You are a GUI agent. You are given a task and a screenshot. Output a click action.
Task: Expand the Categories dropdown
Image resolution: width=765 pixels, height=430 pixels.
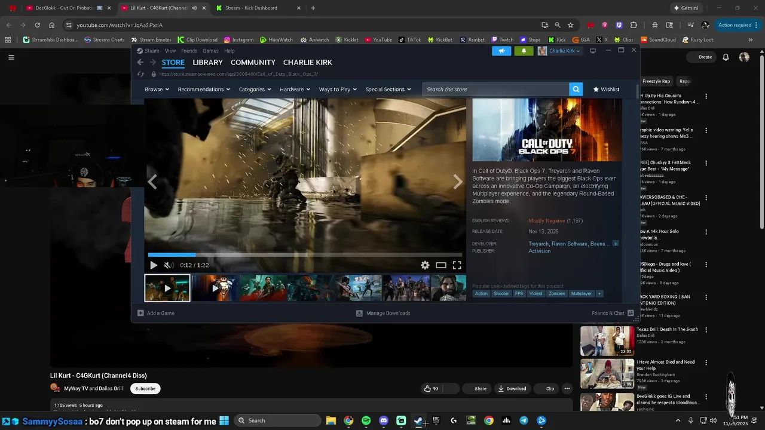(x=255, y=89)
